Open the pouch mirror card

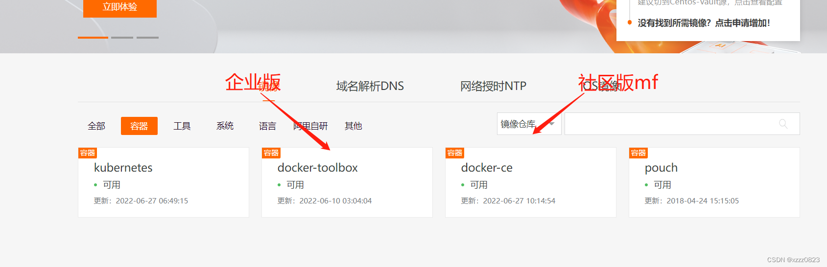click(714, 182)
